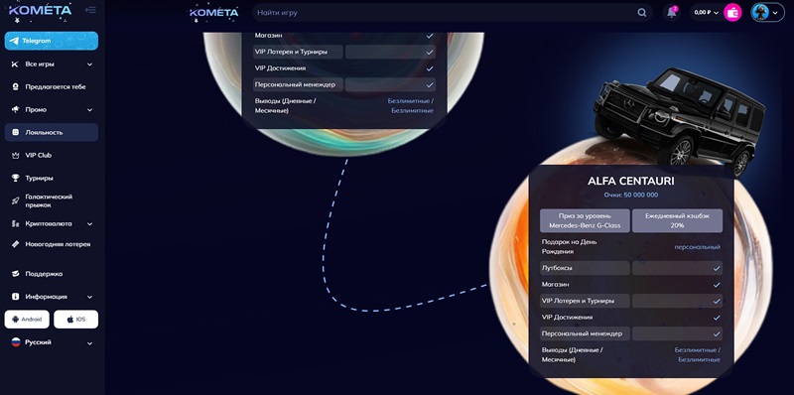
Task: Click Персональный менеджер checkmark in upper planet card
Action: click(430, 85)
